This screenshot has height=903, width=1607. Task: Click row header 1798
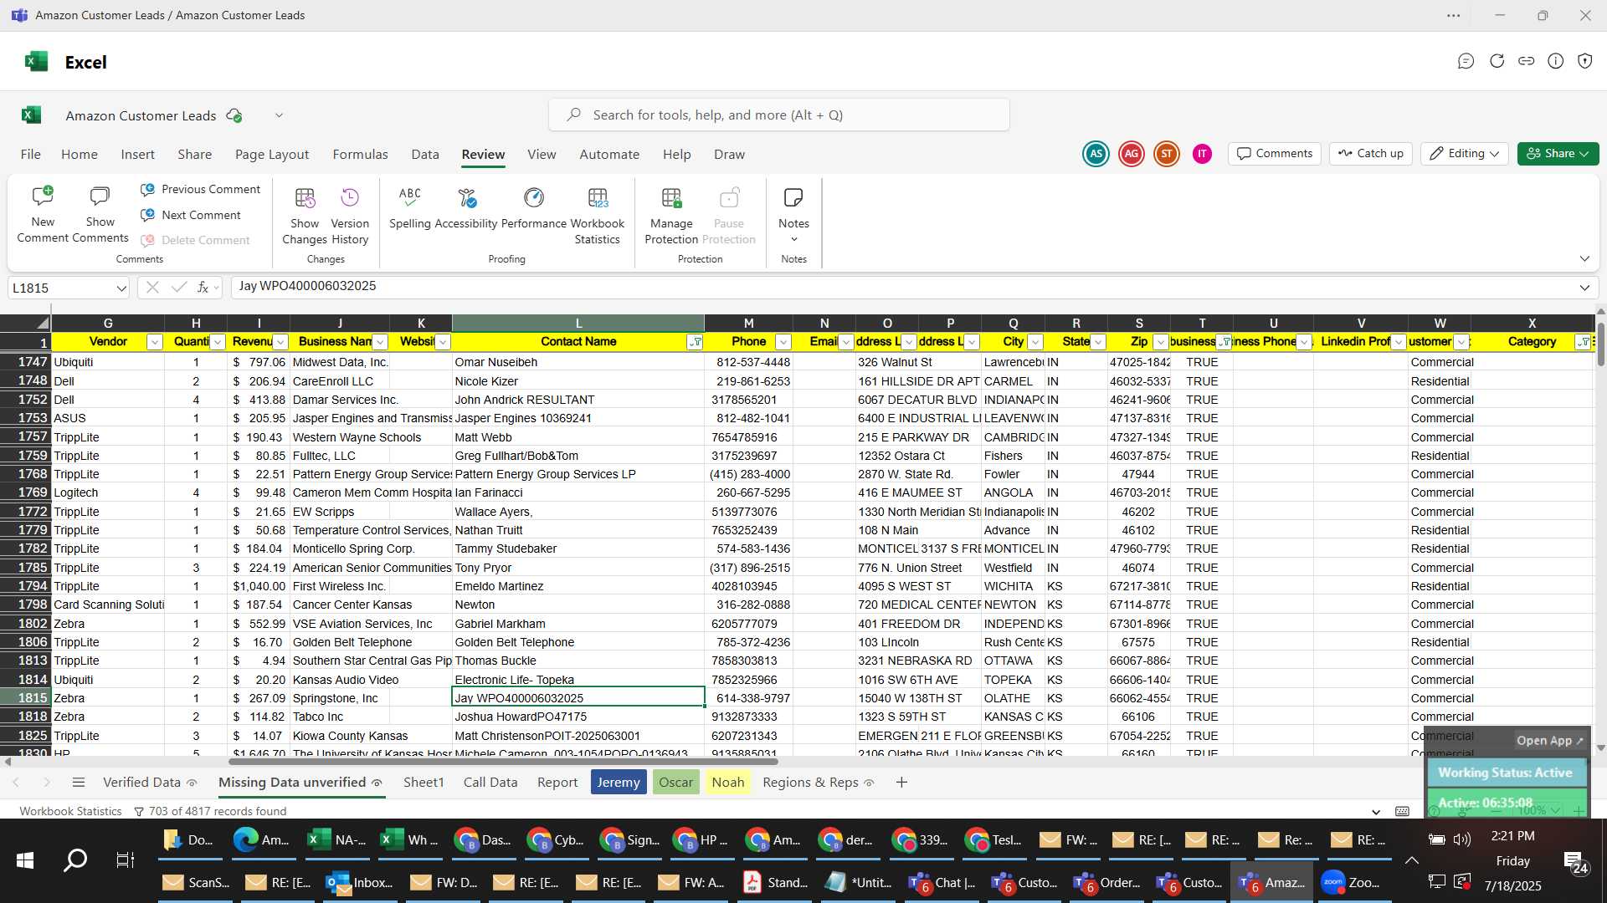pos(25,605)
